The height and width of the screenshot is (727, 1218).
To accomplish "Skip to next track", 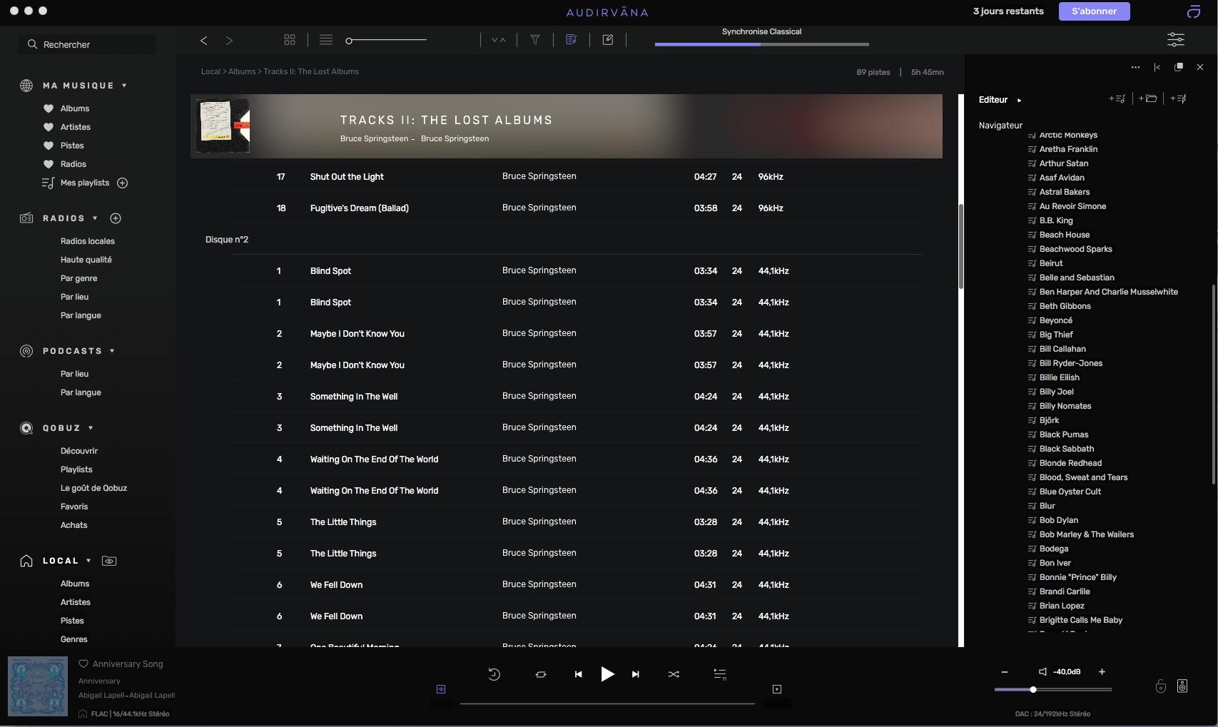I will coord(635,674).
